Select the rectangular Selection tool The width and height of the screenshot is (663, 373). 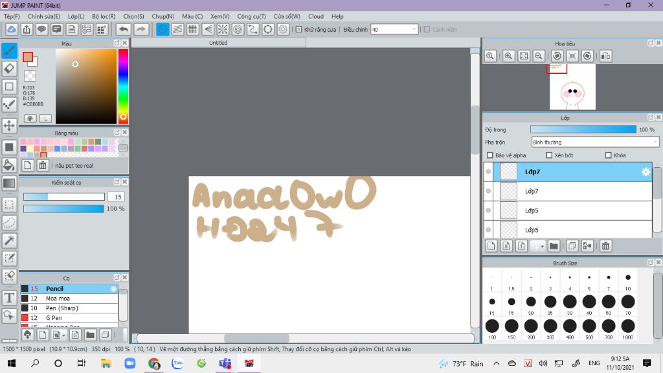pos(9,205)
